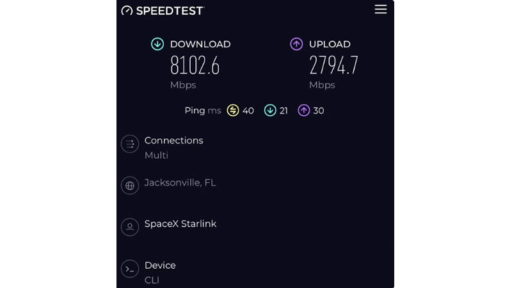
Task: Click the yellow idle ping icon
Action: coord(233,111)
